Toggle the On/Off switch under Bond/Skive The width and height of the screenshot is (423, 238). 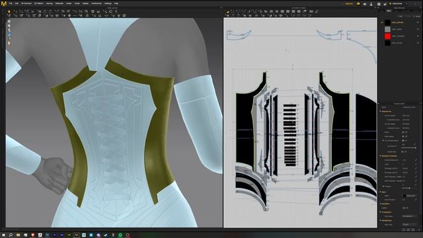(404, 208)
